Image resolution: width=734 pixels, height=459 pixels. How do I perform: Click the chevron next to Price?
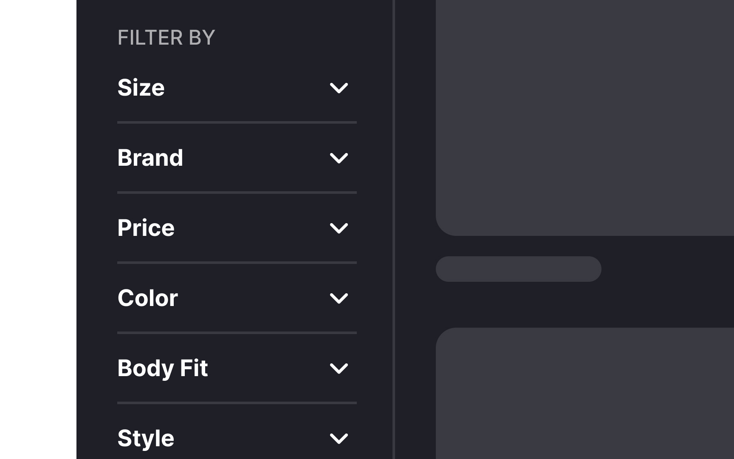pos(339,228)
